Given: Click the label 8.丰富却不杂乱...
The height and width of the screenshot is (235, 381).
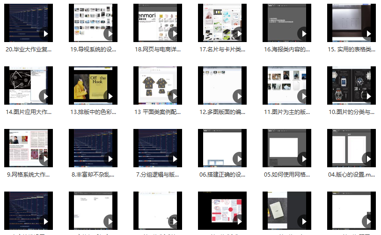Looking at the screenshot, I should pos(93,175).
